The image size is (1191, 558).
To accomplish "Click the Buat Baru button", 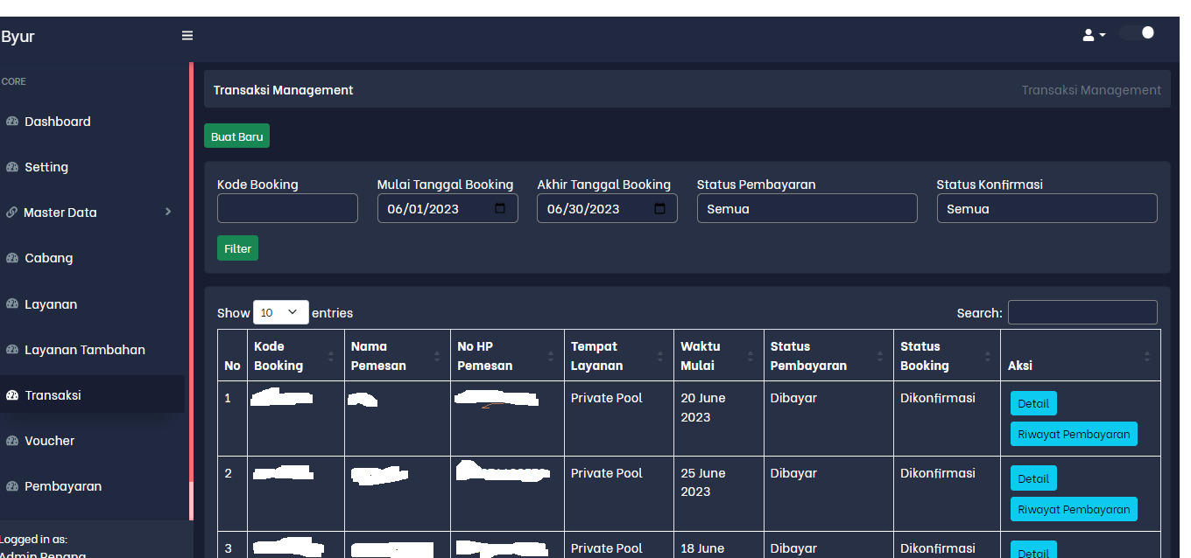I will click(236, 136).
